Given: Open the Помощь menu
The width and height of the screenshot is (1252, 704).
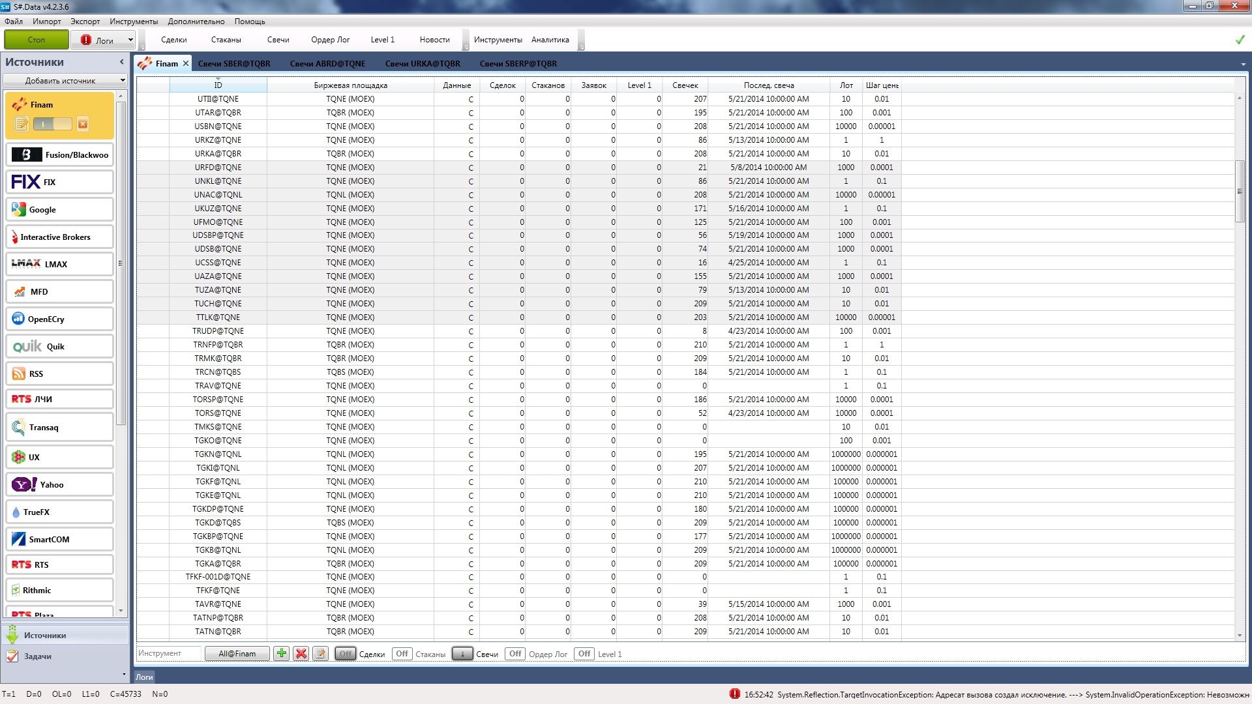Looking at the screenshot, I should (250, 22).
